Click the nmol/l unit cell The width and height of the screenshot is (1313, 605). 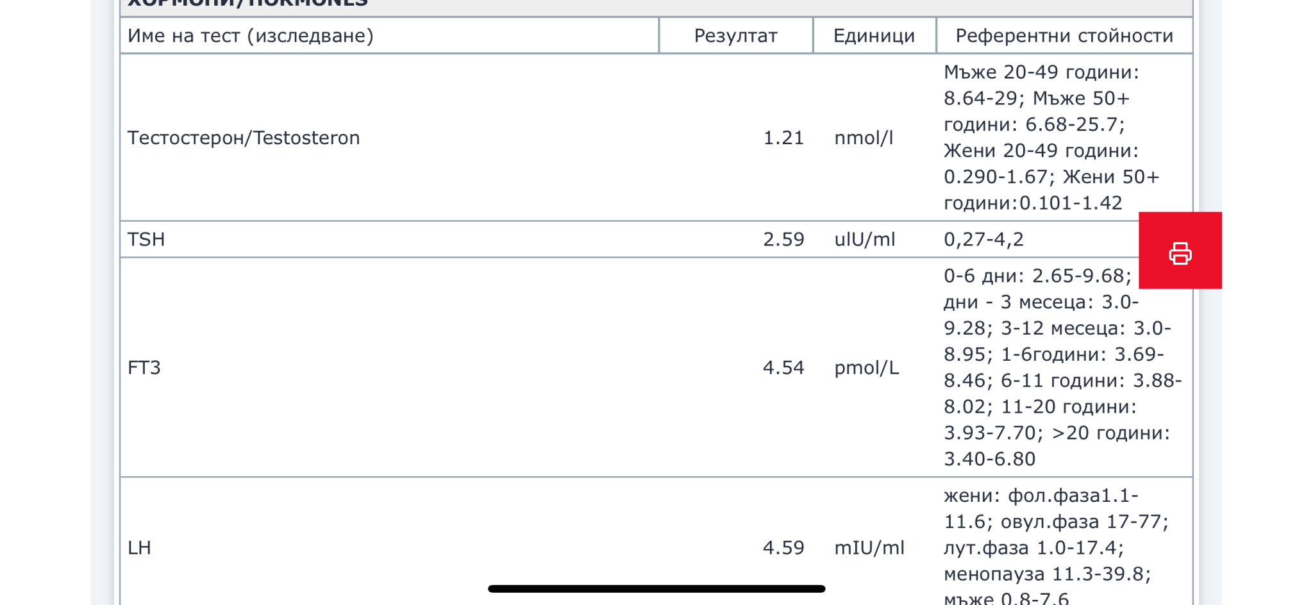864,138
